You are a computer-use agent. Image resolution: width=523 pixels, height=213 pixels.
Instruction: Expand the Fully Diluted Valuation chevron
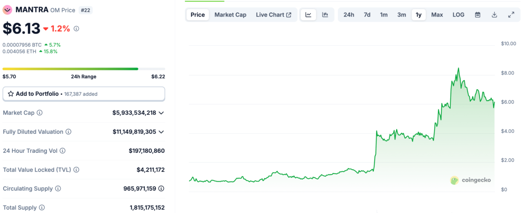click(x=160, y=132)
